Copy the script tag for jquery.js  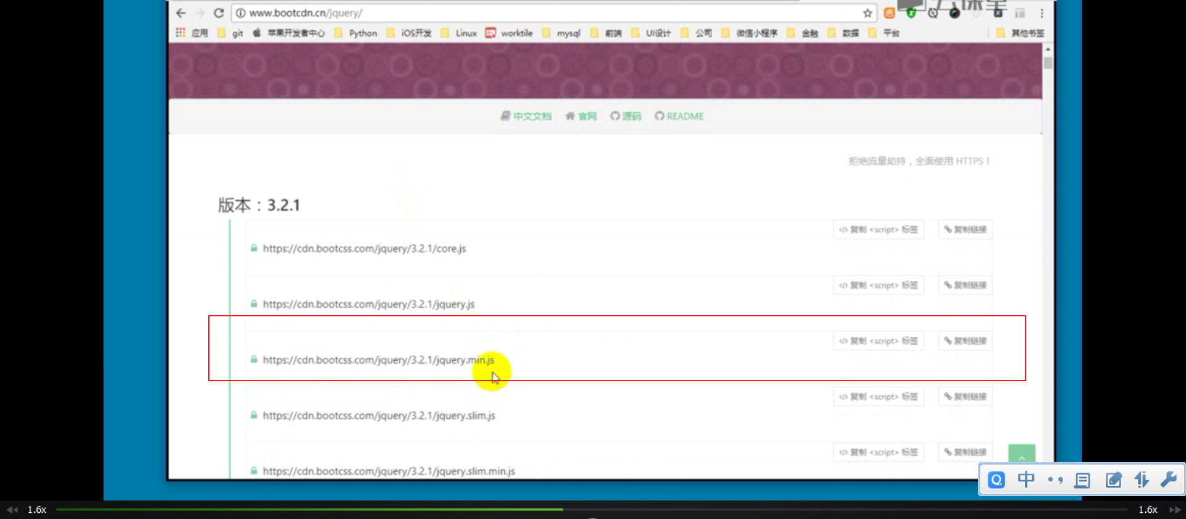(878, 285)
